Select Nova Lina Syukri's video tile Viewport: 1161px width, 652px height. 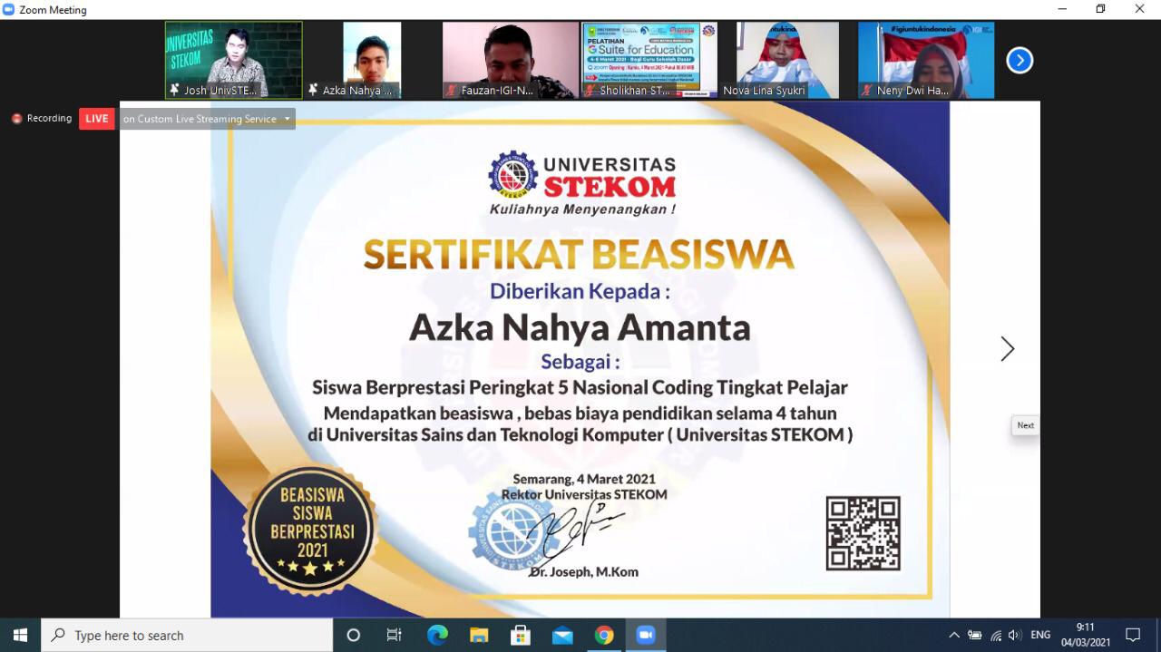786,60
